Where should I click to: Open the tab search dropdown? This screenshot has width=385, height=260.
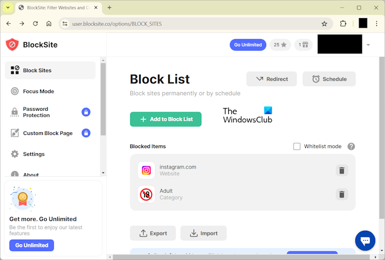(x=8, y=8)
